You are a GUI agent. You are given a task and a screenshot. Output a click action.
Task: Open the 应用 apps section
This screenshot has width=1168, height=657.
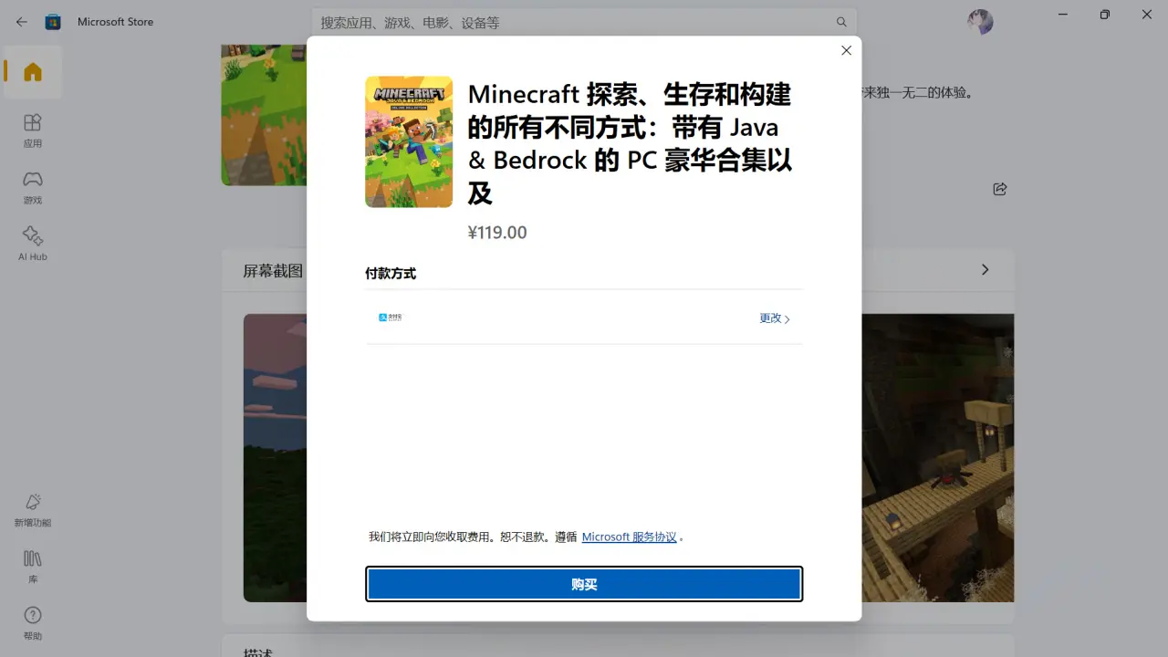pos(33,130)
